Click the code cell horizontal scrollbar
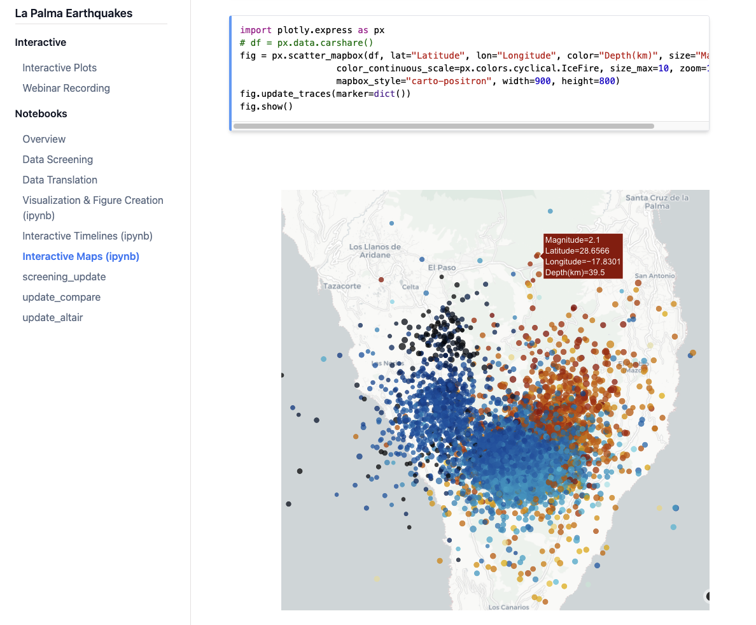Image resolution: width=756 pixels, height=625 pixels. click(x=444, y=126)
